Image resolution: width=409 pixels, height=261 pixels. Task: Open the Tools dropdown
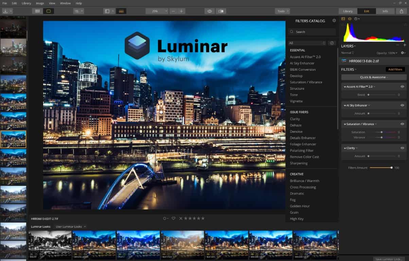[x=282, y=11]
